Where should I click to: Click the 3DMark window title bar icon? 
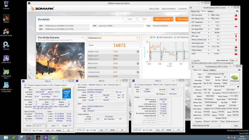coord(29,3)
